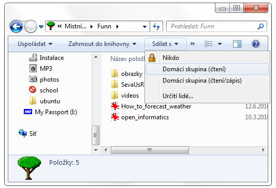The height and width of the screenshot is (188, 276).
Task: Open the Uspořádat menu
Action: click(35, 44)
